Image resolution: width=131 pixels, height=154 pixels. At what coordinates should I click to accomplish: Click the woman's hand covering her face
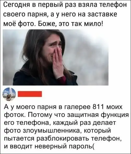pyautogui.click(x=58, y=62)
